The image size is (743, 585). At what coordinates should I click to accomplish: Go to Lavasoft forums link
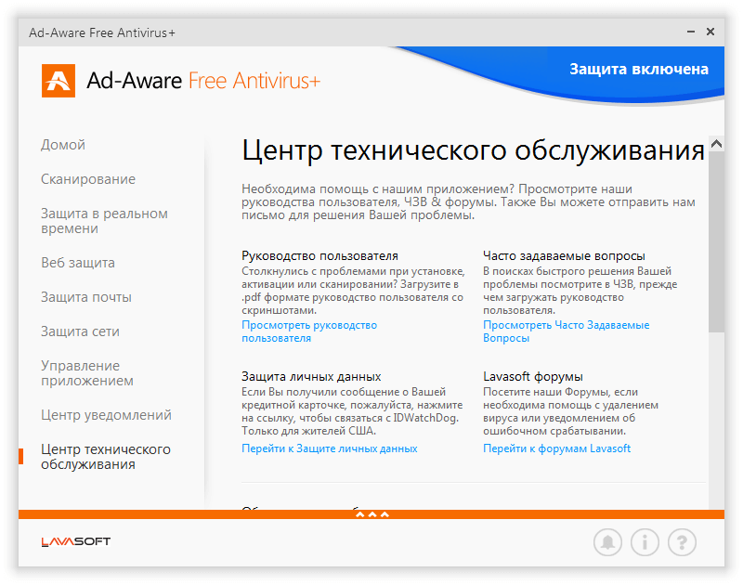point(557,448)
